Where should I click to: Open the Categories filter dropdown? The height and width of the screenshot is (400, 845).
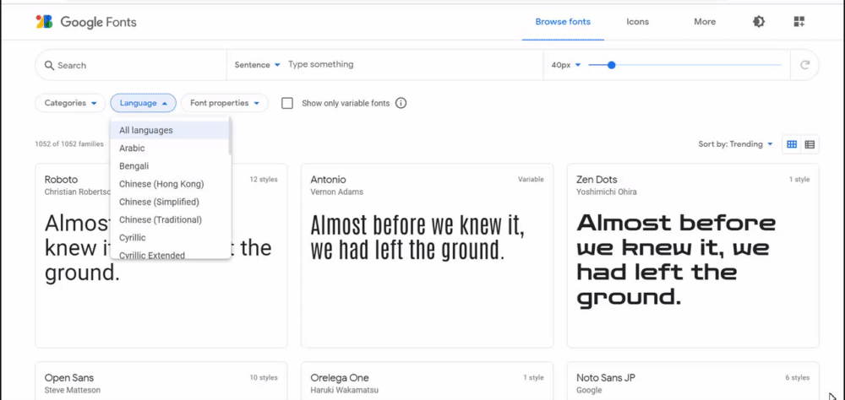click(70, 103)
